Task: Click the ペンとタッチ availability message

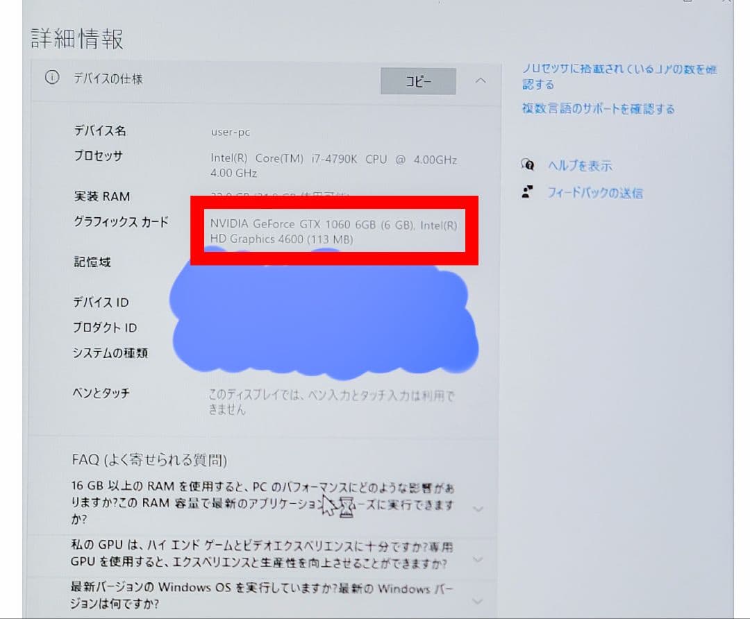Action: [x=333, y=400]
